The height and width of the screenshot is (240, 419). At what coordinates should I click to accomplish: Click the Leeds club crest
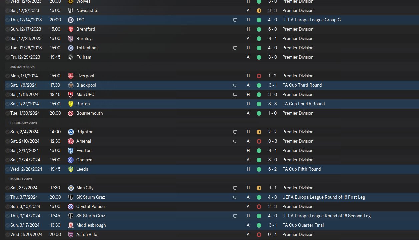click(x=71, y=169)
